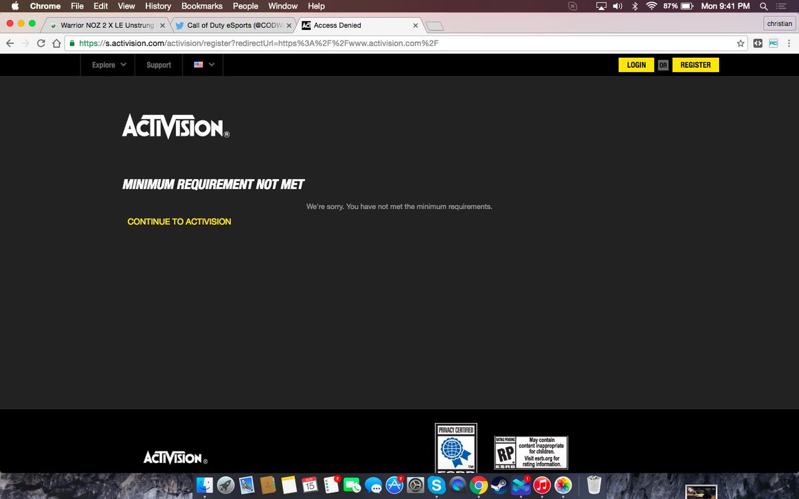This screenshot has height=499, width=799.
Task: Click the Chrome forward arrow
Action: pos(25,43)
